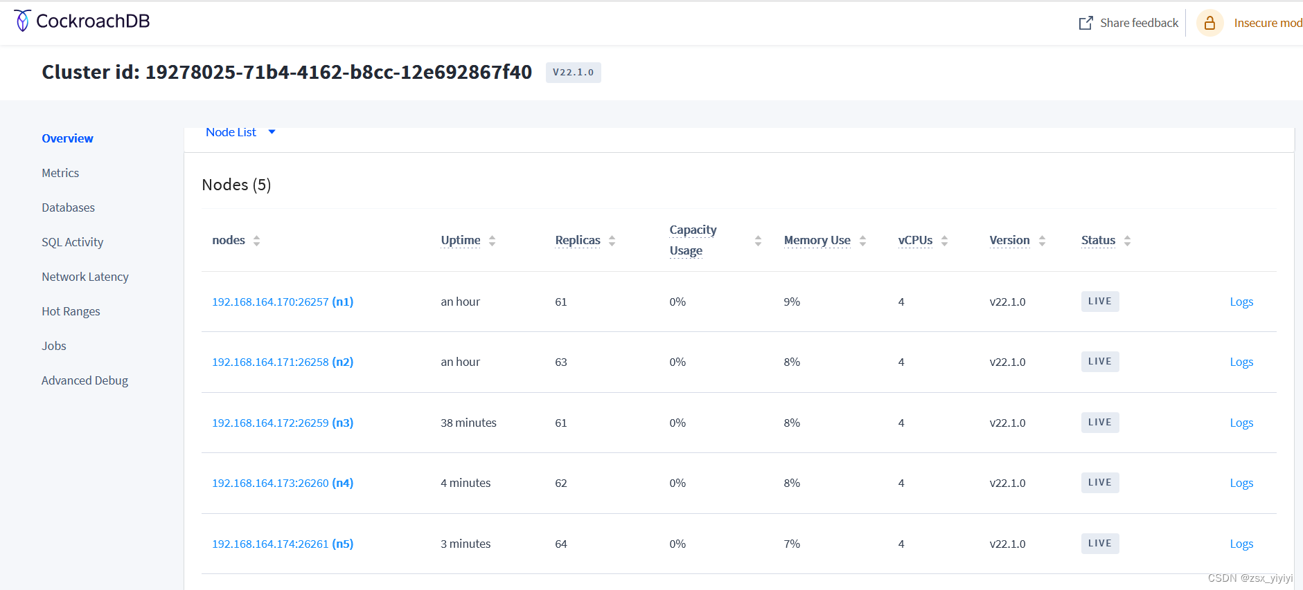Click the LIVE status badge for n5
1303x590 pixels.
(x=1100, y=544)
